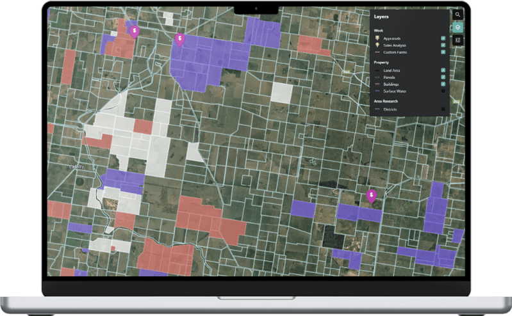Click the Layers panel title

click(x=381, y=17)
